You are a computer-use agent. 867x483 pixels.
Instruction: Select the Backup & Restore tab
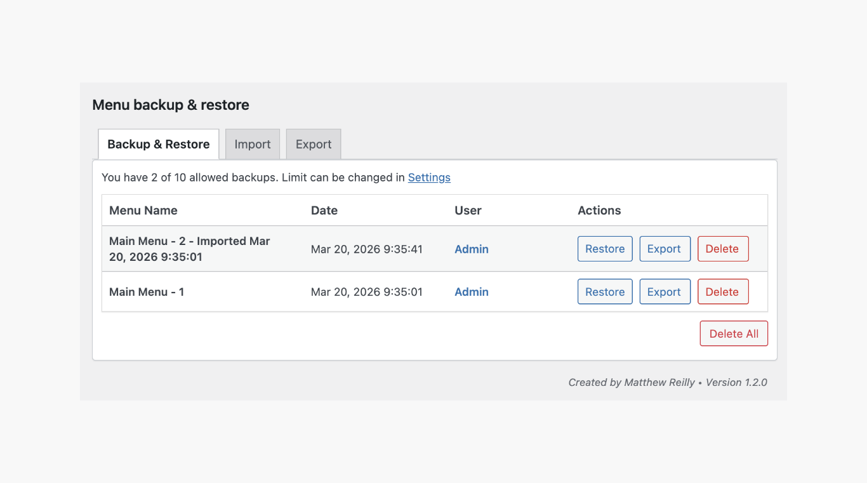tap(158, 144)
